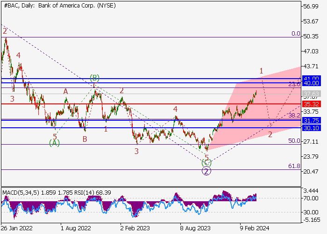Select the 33.75 price axis label
Image resolution: width=327 pixels, height=234 pixels.
[x=311, y=112]
